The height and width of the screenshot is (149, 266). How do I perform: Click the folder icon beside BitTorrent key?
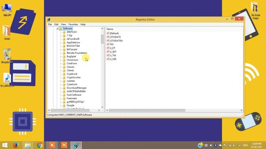pyautogui.click(x=64, y=50)
